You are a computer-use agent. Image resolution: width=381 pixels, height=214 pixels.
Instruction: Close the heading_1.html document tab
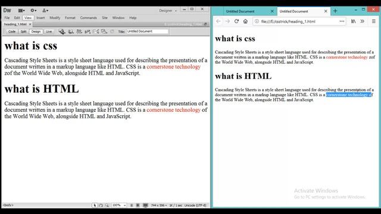(x=30, y=24)
